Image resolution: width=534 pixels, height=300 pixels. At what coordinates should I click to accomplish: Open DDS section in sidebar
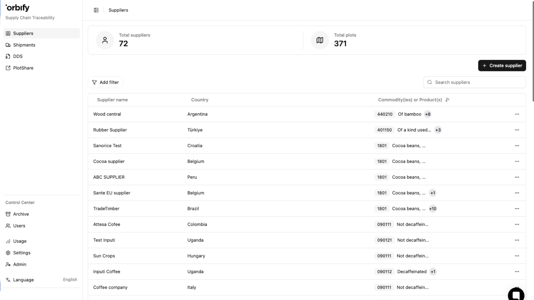41,56
